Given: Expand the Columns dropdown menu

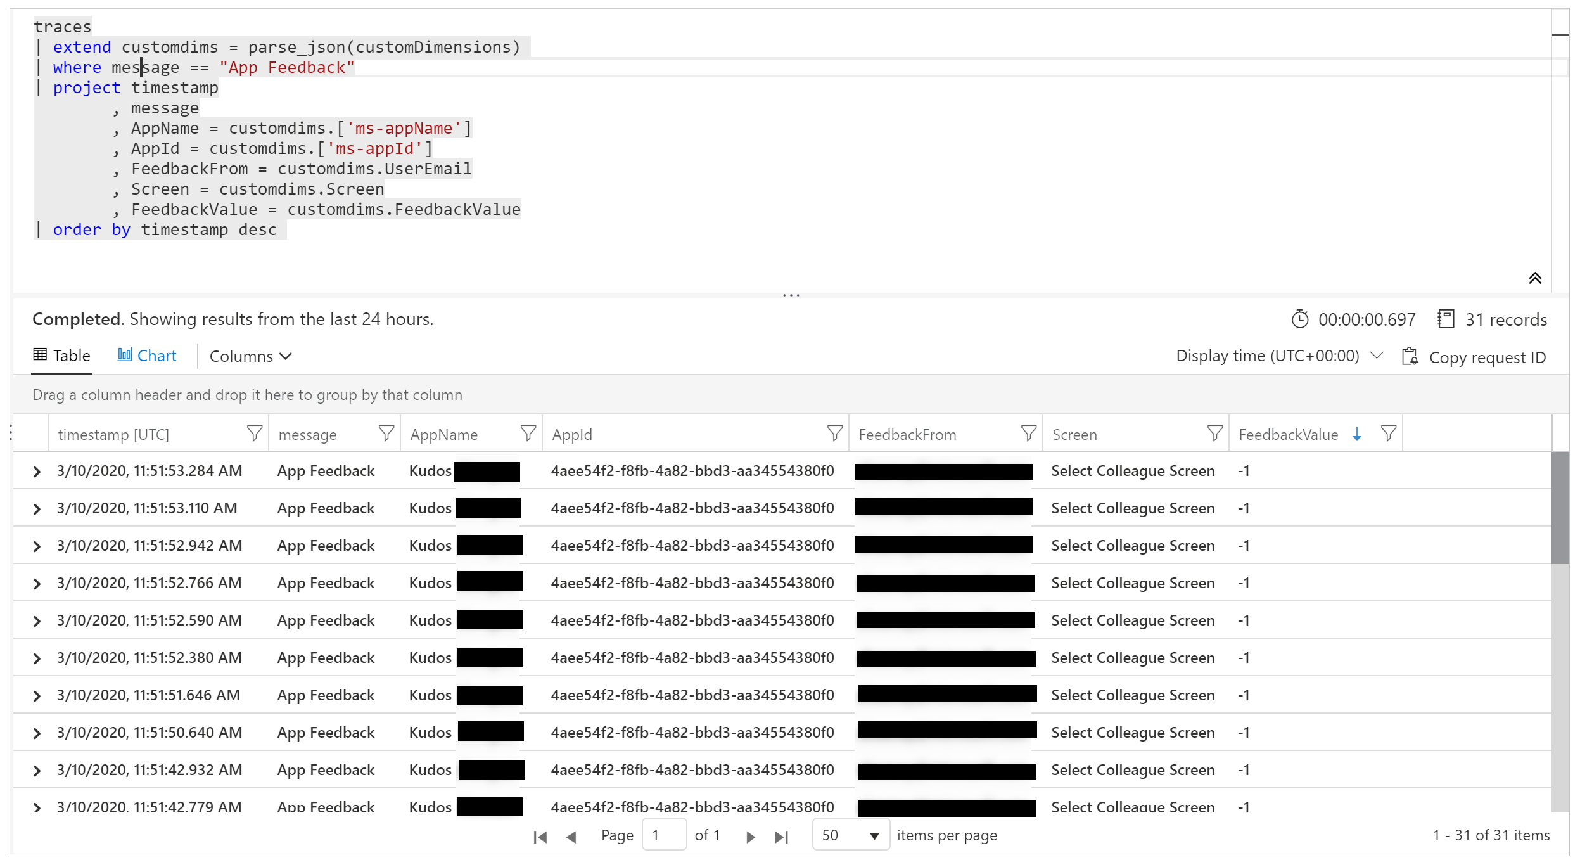Looking at the screenshot, I should tap(248, 356).
